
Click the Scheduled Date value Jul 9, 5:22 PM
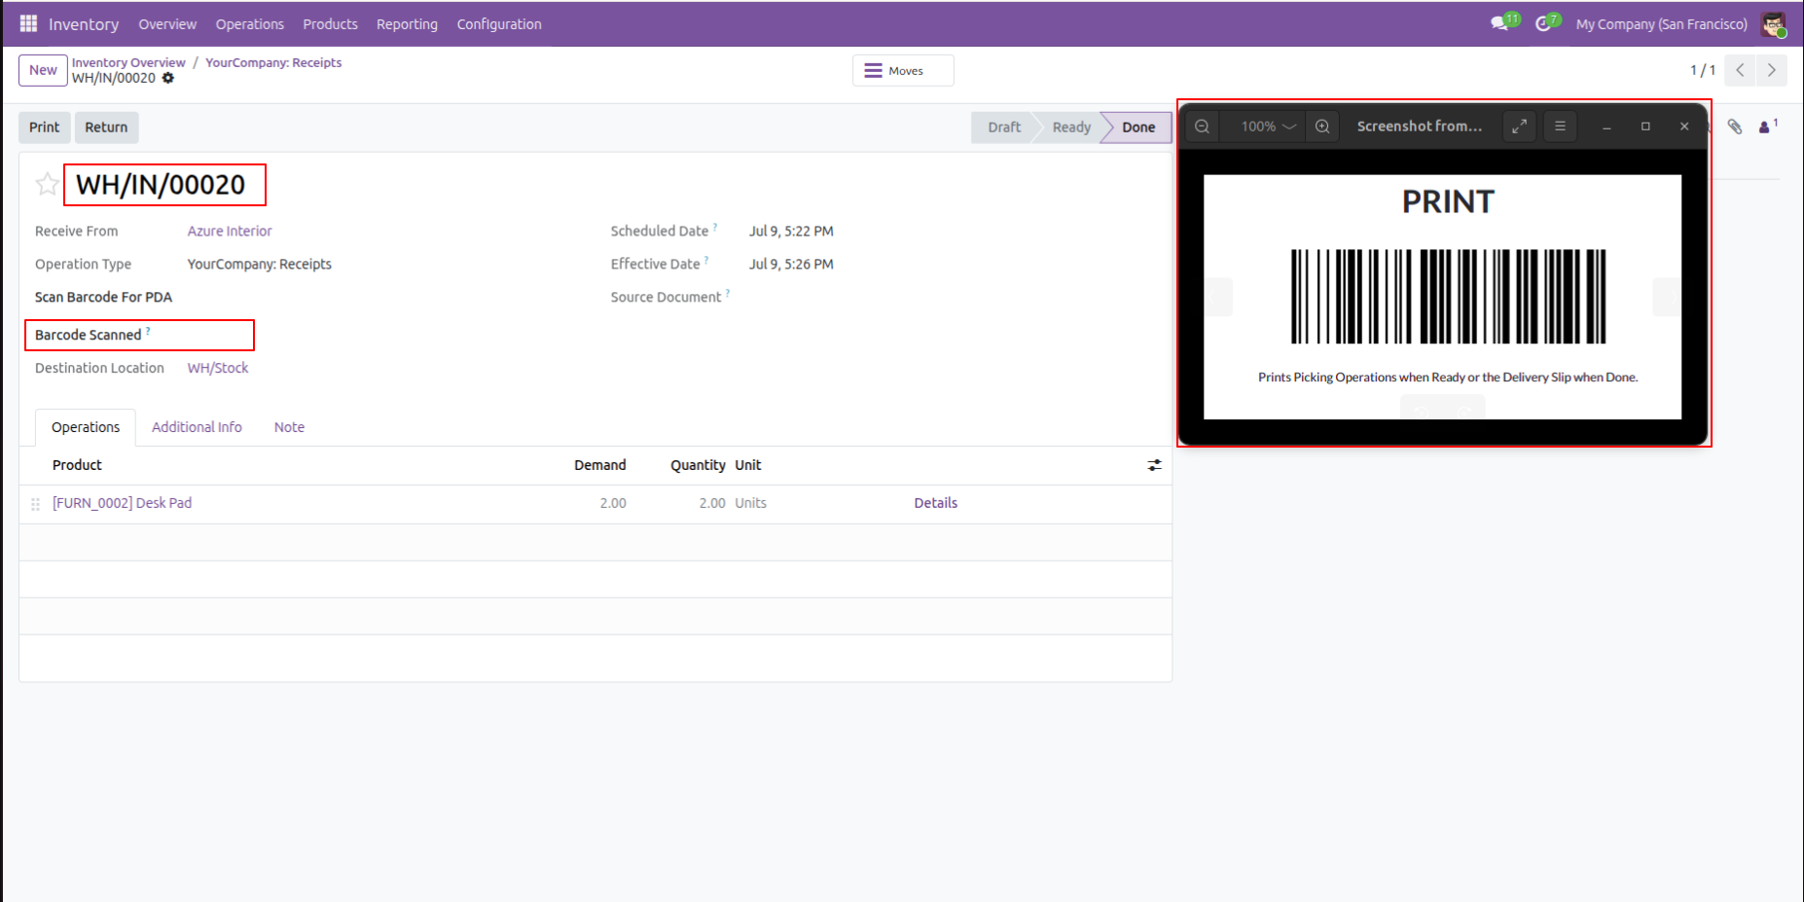click(x=791, y=232)
